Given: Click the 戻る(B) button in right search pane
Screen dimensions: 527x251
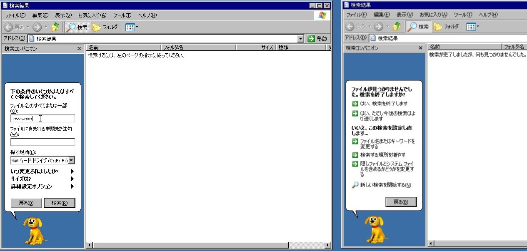Looking at the screenshot, I should coord(401,202).
